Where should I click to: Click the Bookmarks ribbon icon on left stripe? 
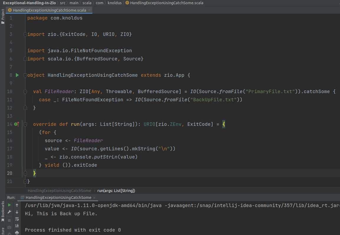click(x=3, y=220)
